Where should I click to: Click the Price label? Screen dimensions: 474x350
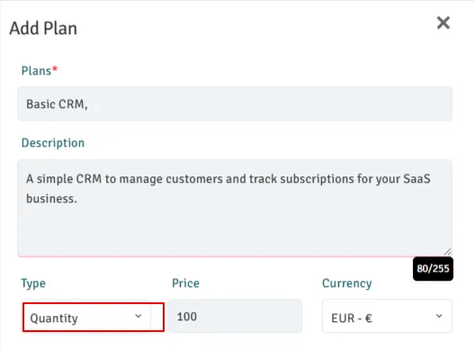185,283
